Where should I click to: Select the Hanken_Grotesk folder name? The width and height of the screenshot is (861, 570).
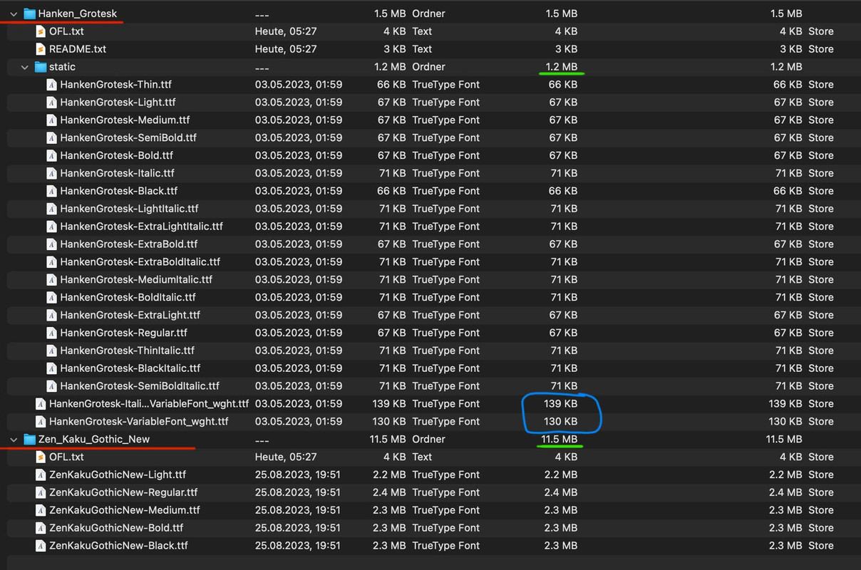coord(78,14)
